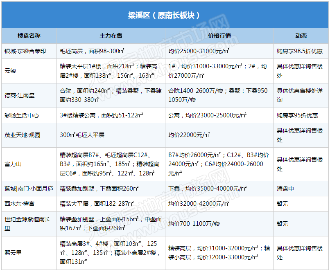330x272 pixels.
Task: Click the 主力在售 column header
Action: [111, 36]
